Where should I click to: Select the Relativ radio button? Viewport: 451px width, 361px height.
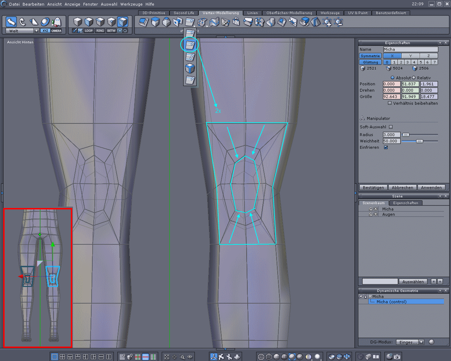(x=414, y=78)
